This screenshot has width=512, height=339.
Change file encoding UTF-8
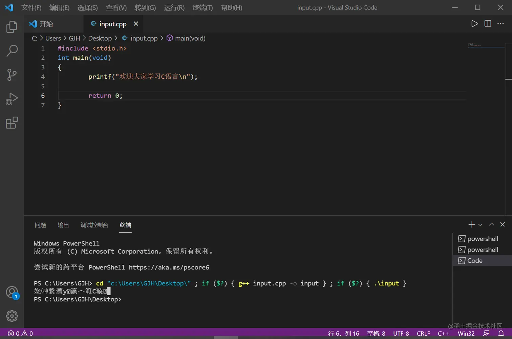pyautogui.click(x=401, y=334)
